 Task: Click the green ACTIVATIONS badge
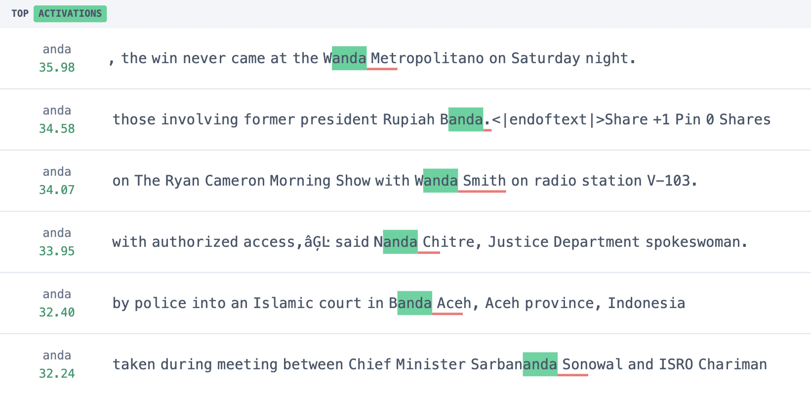pyautogui.click(x=70, y=13)
